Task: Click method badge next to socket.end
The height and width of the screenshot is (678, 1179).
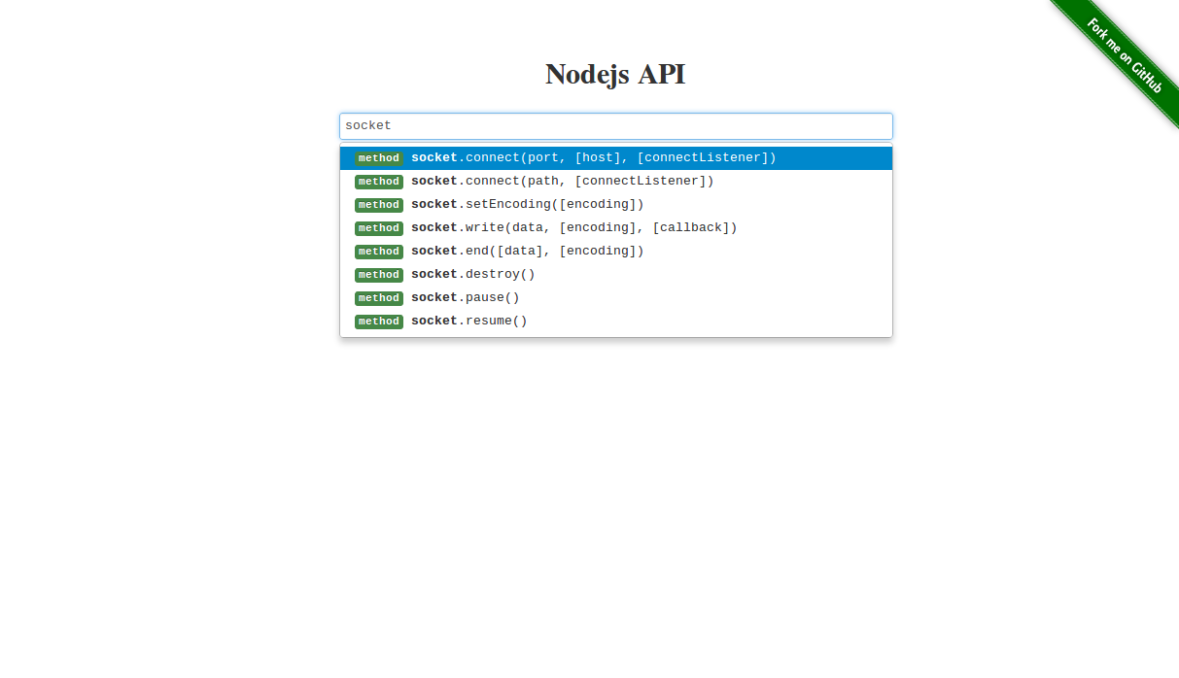Action: [379, 252]
